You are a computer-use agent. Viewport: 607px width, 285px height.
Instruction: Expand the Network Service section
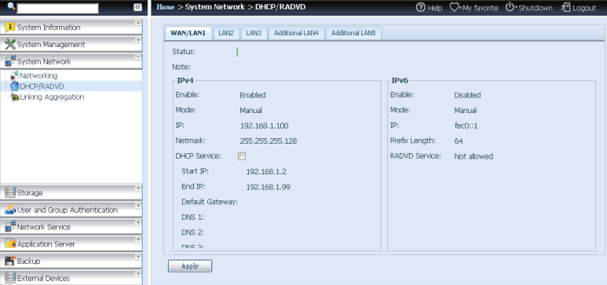tap(138, 223)
